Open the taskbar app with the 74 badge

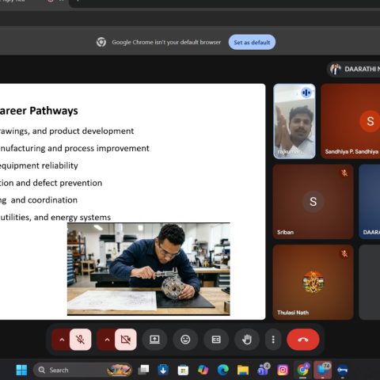point(322,370)
